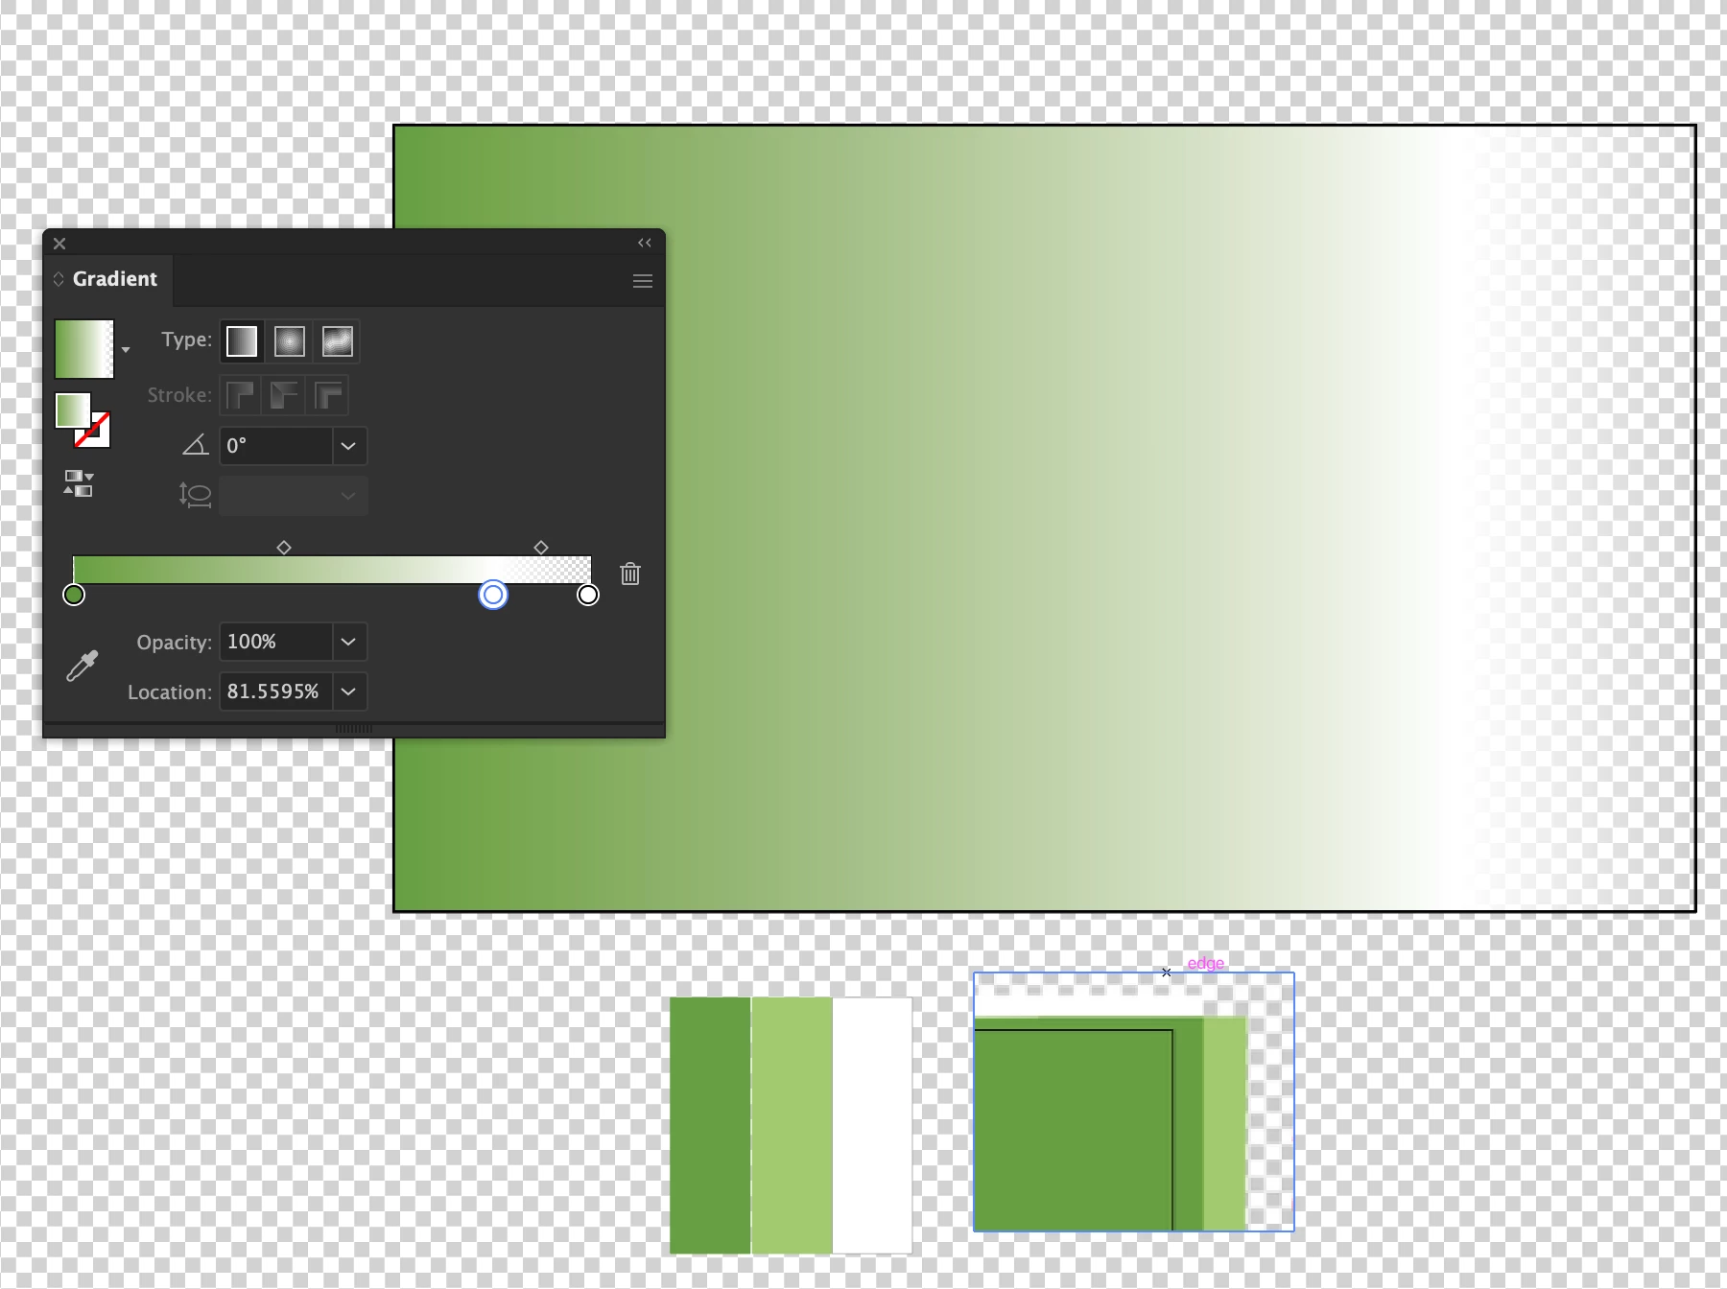The image size is (1727, 1289).
Task: Click the dark green stripe swatch
Action: [x=710, y=1125]
